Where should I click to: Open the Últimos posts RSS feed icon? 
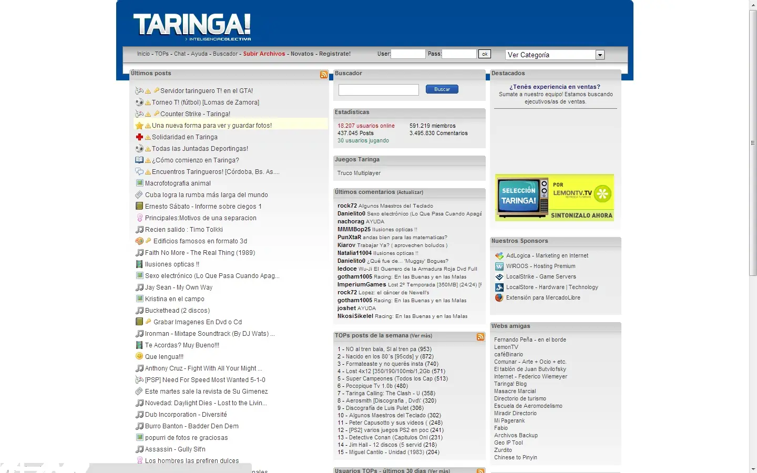(x=324, y=75)
